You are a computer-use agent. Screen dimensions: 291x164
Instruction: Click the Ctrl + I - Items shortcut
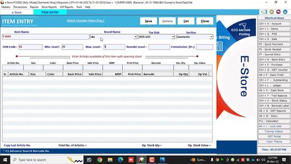tap(274, 29)
